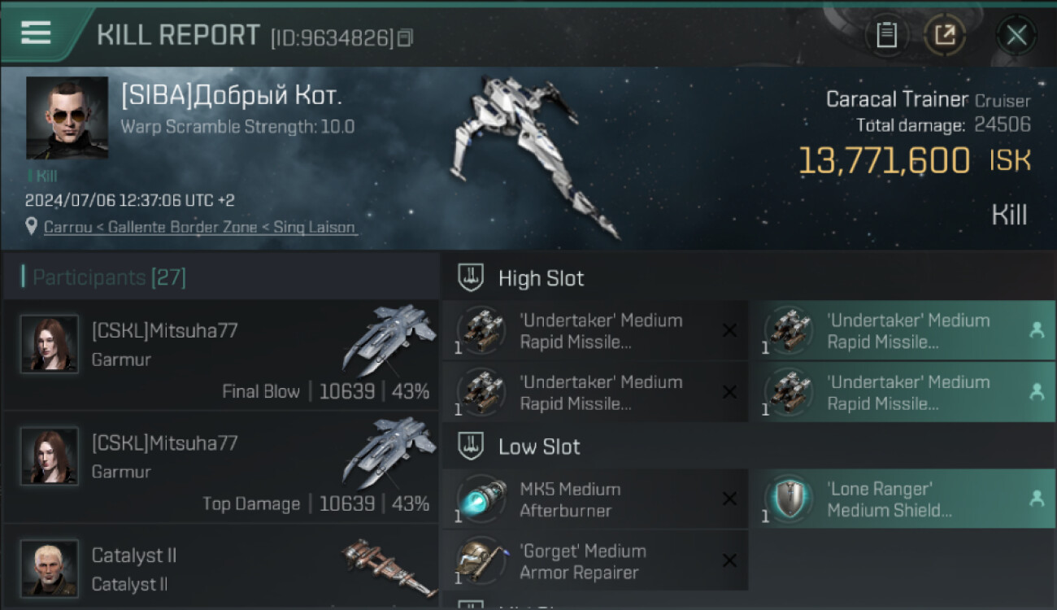The height and width of the screenshot is (610, 1057).
Task: Open the Final Blow Mitsuha77 participant entry
Action: point(220,355)
